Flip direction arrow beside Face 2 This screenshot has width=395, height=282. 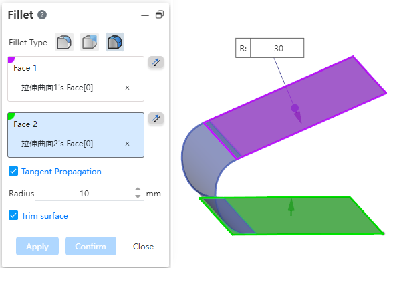pos(156,118)
